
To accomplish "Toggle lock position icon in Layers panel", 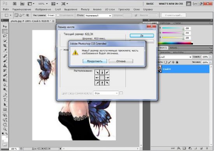I will click(173, 62).
